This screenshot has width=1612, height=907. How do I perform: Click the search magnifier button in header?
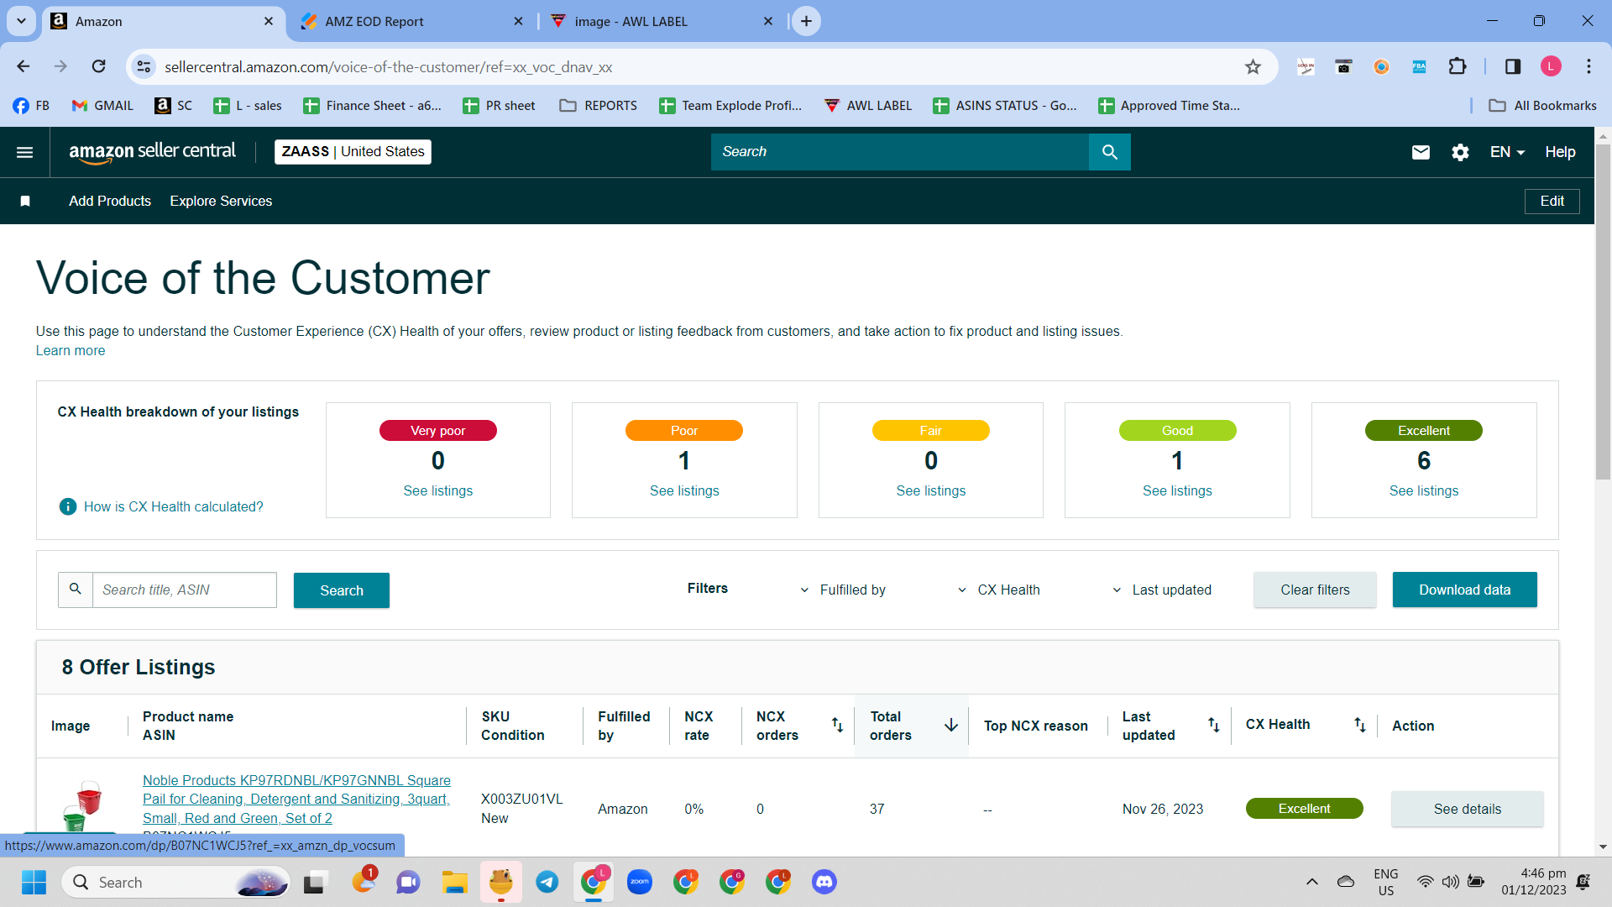(1109, 152)
